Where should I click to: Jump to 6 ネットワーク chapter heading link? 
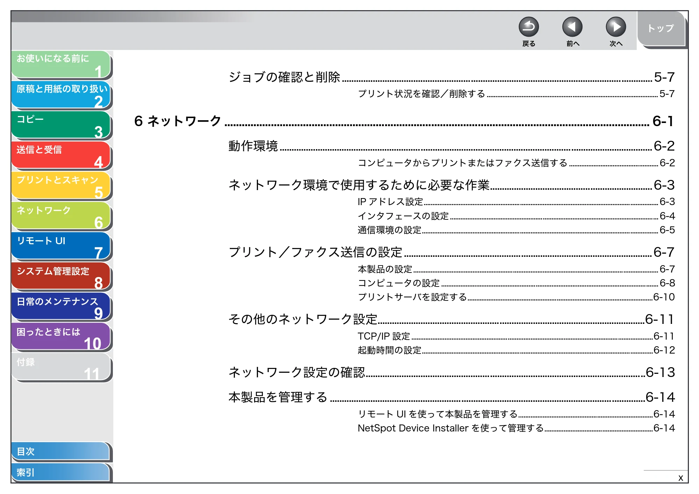[404, 121]
